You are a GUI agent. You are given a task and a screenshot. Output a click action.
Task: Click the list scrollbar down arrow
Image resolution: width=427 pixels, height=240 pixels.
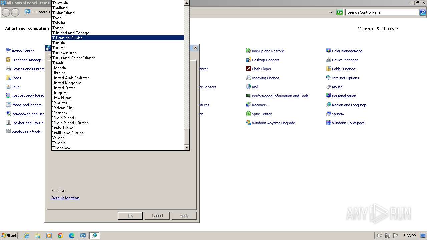point(187,147)
